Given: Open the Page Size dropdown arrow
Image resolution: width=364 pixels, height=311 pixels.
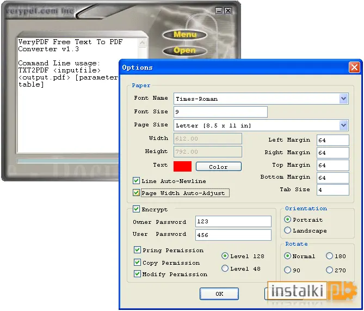Looking at the screenshot, I should tap(343, 125).
